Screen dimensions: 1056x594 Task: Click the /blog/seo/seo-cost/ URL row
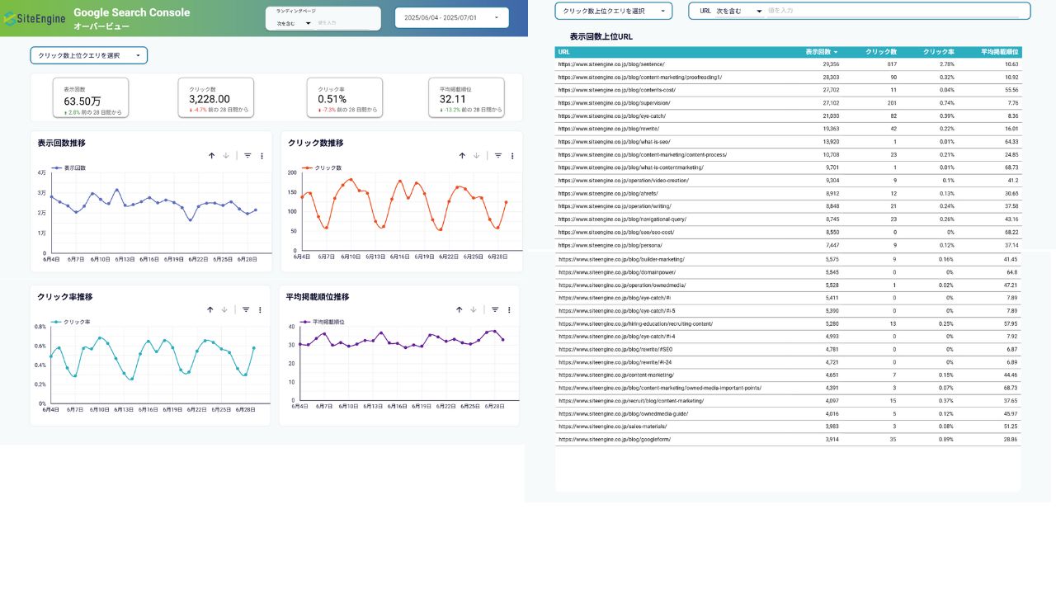pos(788,232)
